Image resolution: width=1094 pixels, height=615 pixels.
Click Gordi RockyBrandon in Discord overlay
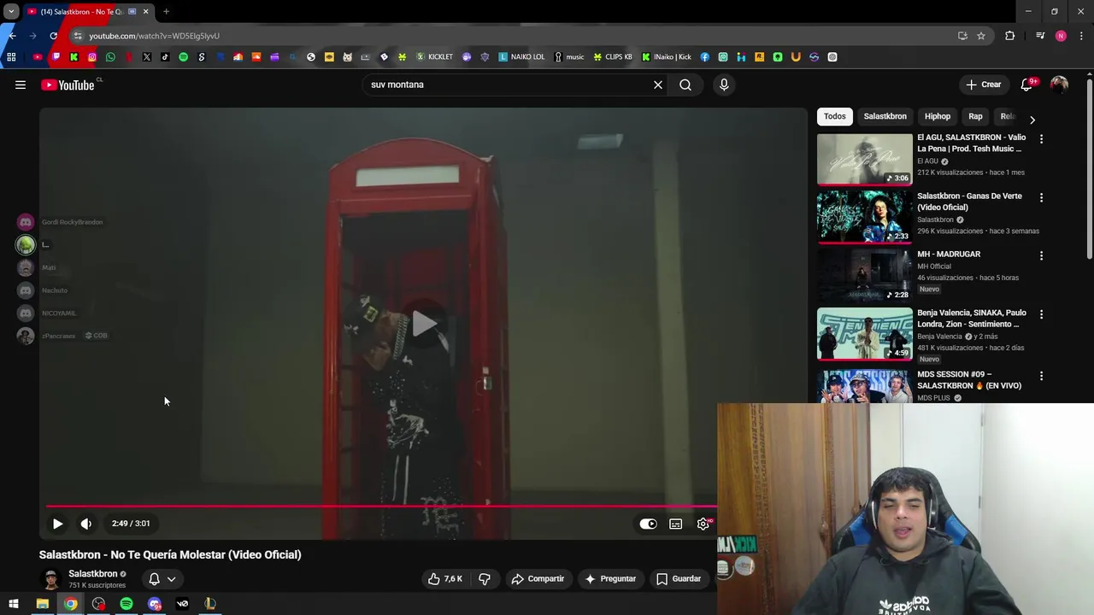(63, 222)
